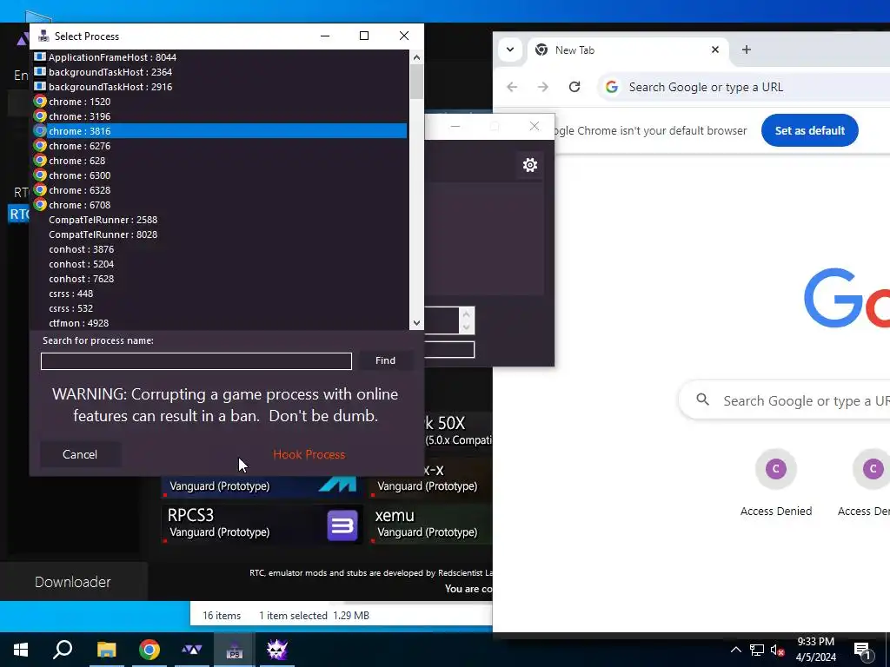Select the ApplicationFrameHost : 8044 process
This screenshot has width=890, height=667.
(220, 57)
